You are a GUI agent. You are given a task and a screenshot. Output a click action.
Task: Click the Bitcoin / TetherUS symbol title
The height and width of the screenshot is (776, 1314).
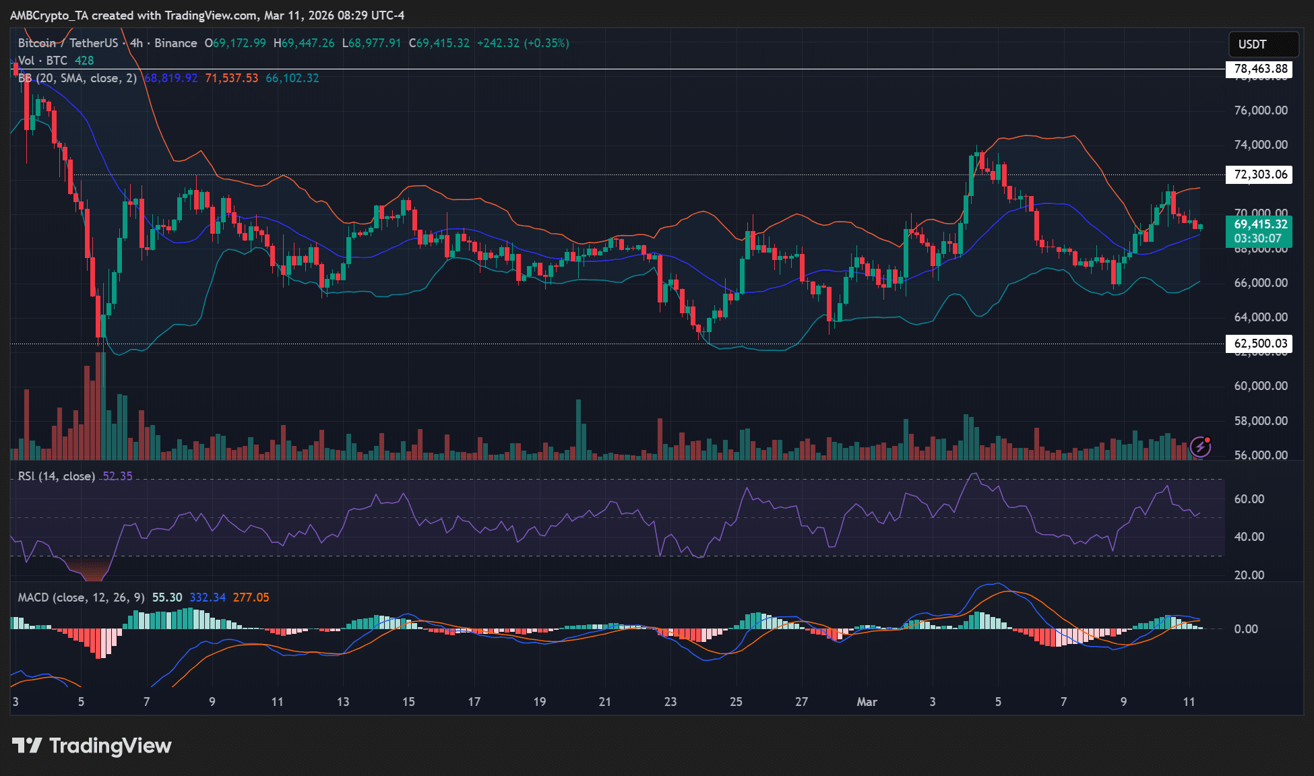coord(67,43)
